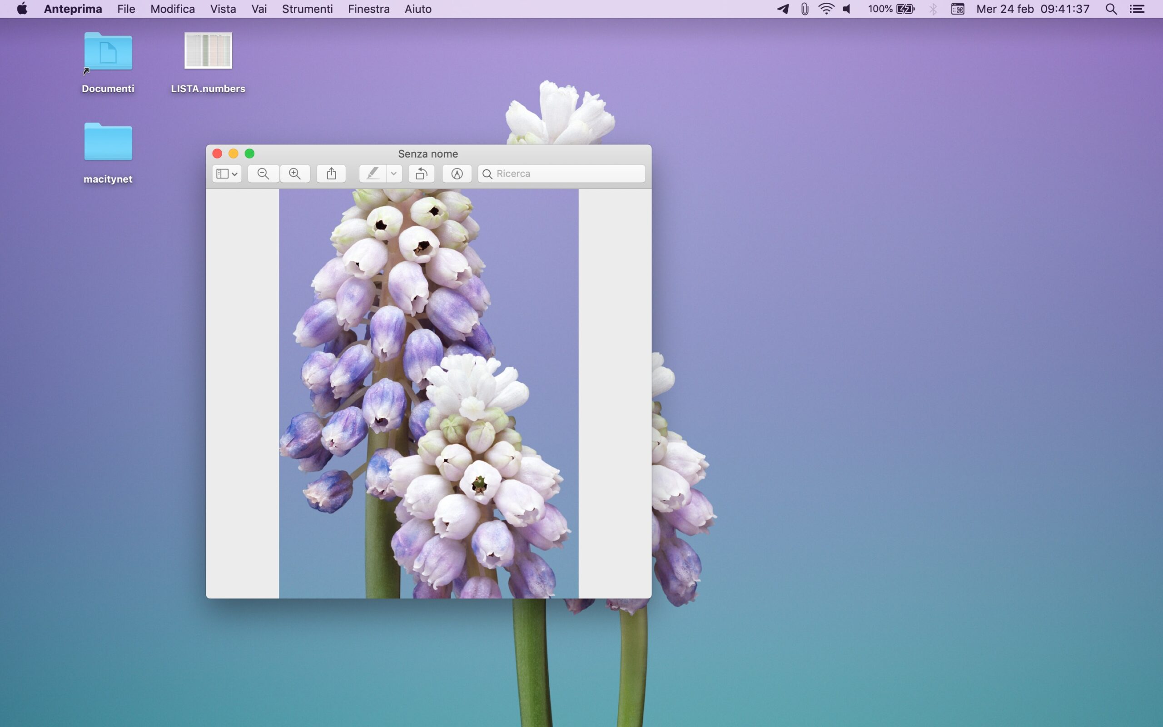Open the File menu
This screenshot has width=1163, height=727.
coord(126,9)
